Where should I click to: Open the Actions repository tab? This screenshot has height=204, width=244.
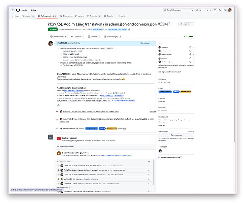80,16
